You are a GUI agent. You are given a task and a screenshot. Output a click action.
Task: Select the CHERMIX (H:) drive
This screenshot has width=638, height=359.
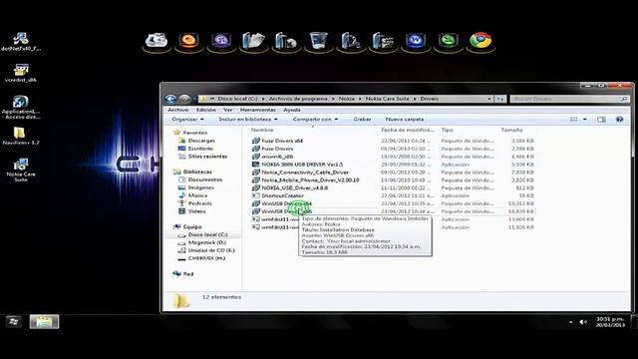(x=201, y=258)
